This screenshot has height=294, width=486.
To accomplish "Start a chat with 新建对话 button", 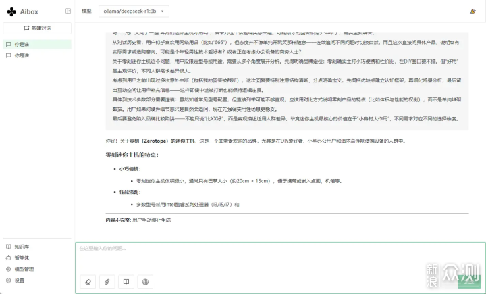I will [37, 28].
